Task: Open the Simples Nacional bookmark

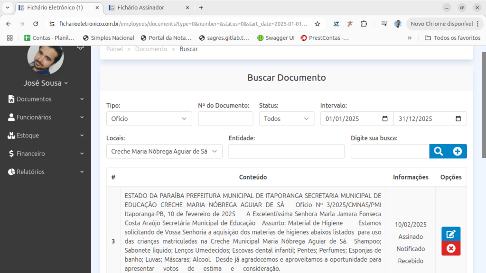Action: 109,38
